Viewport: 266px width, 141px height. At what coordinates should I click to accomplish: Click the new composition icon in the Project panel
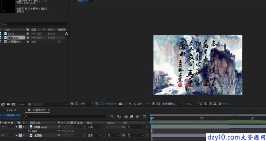pyautogui.click(x=14, y=104)
